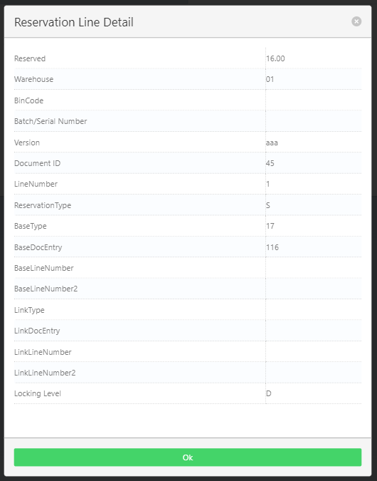Screen dimensions: 377x481
Task: Click the Reservation Line Detail title
Action: pos(74,22)
